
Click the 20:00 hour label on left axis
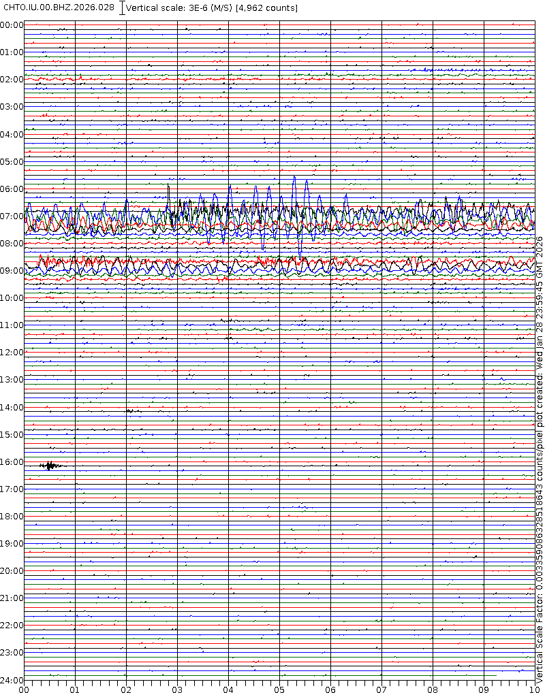point(12,571)
